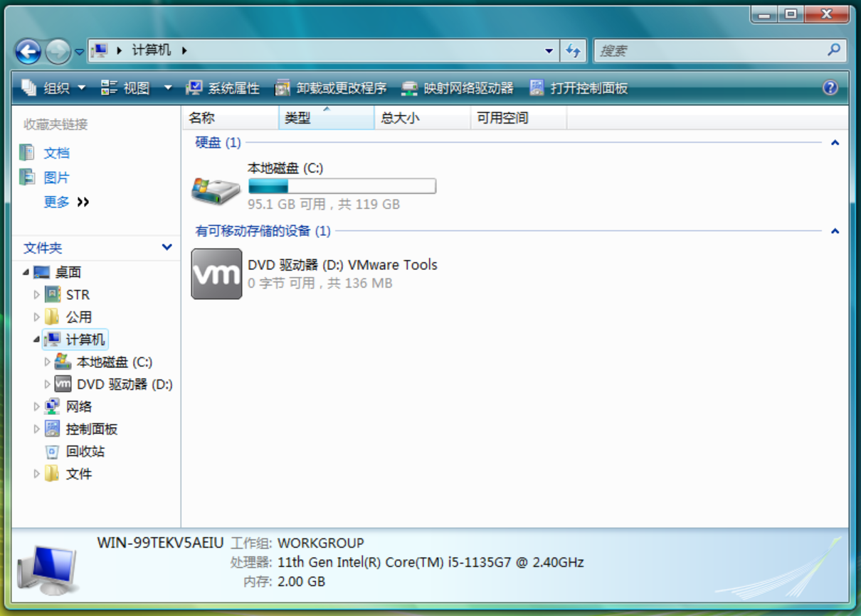Click the Back navigation arrow button

coord(28,51)
